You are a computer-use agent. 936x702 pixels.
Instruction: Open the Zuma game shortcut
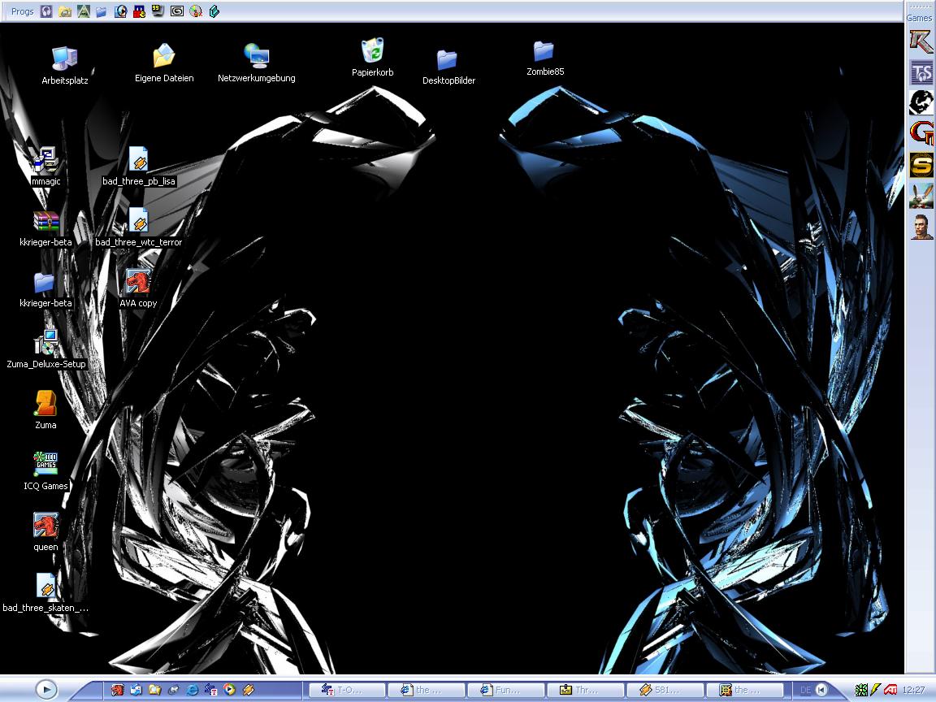(45, 404)
